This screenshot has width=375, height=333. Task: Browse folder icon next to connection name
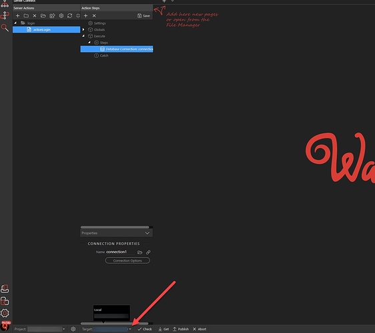(x=140, y=252)
